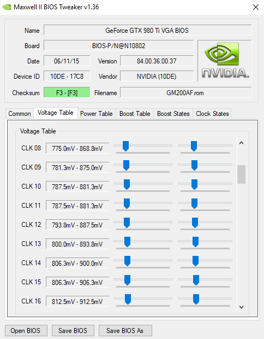Click CLK 09 value 781.3mV - 875.0mV
The image size is (264, 339).
[x=77, y=167]
